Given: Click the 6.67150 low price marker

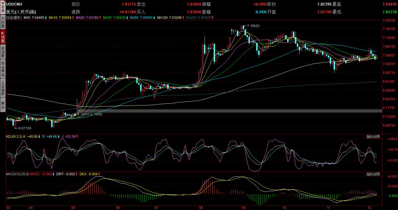Looking at the screenshot, I should pyautogui.click(x=24, y=128).
